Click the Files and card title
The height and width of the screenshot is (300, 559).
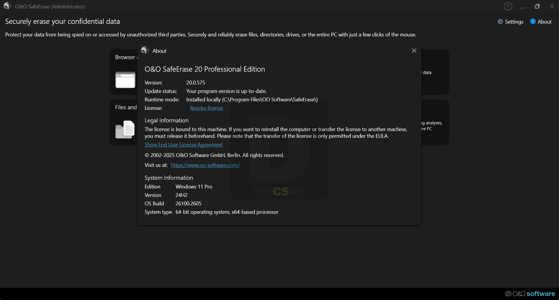pos(126,107)
